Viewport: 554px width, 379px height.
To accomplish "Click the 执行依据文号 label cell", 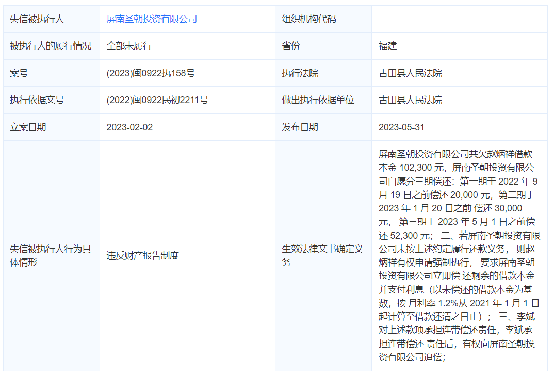I will point(37,100).
